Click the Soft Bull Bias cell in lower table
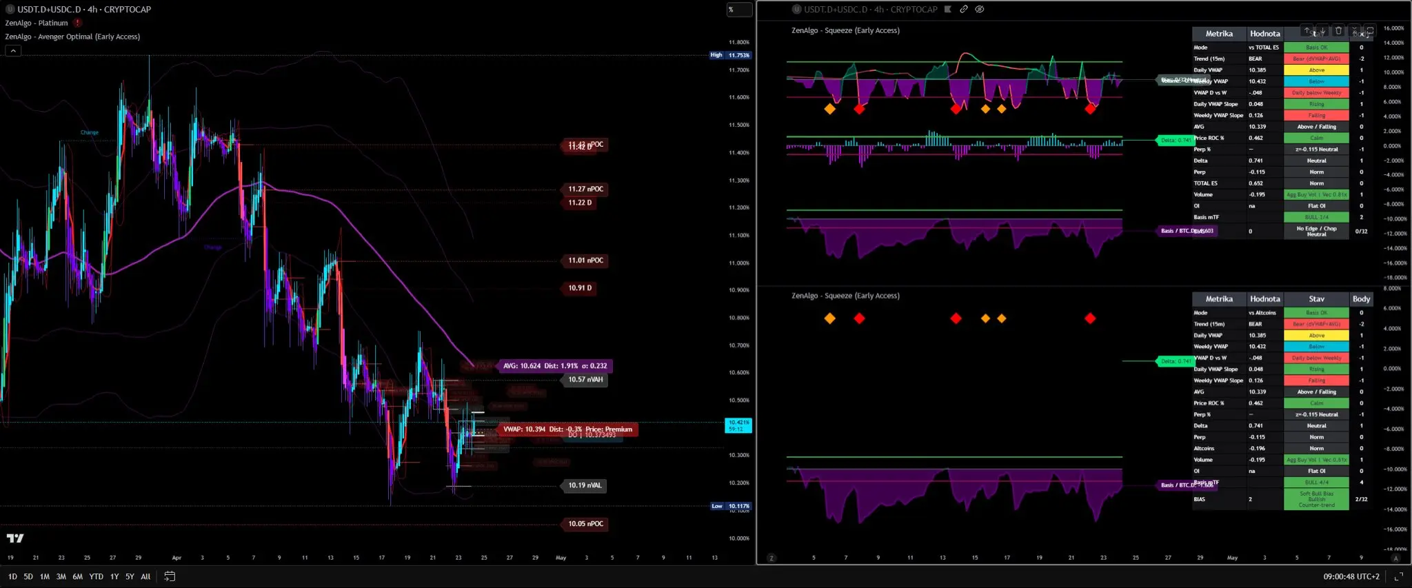 (x=1316, y=499)
